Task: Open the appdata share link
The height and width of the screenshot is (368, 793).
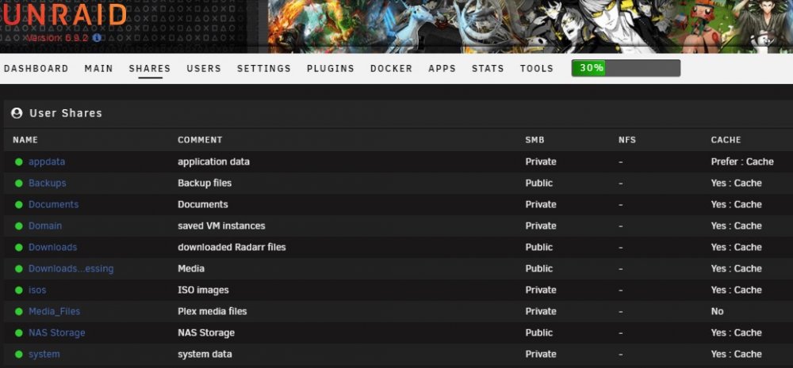Action: click(x=47, y=162)
